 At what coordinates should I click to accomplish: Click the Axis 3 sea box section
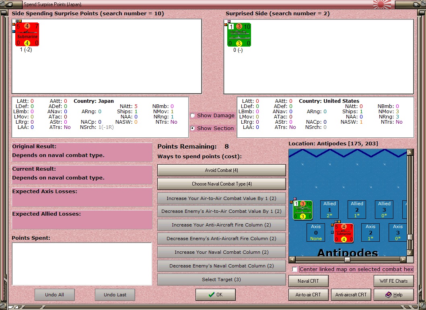coord(397,232)
